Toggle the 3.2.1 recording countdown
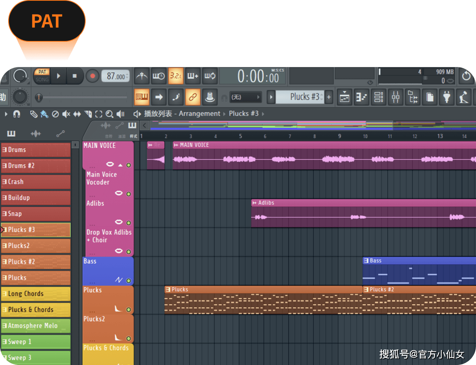476x365 pixels. 175,76
